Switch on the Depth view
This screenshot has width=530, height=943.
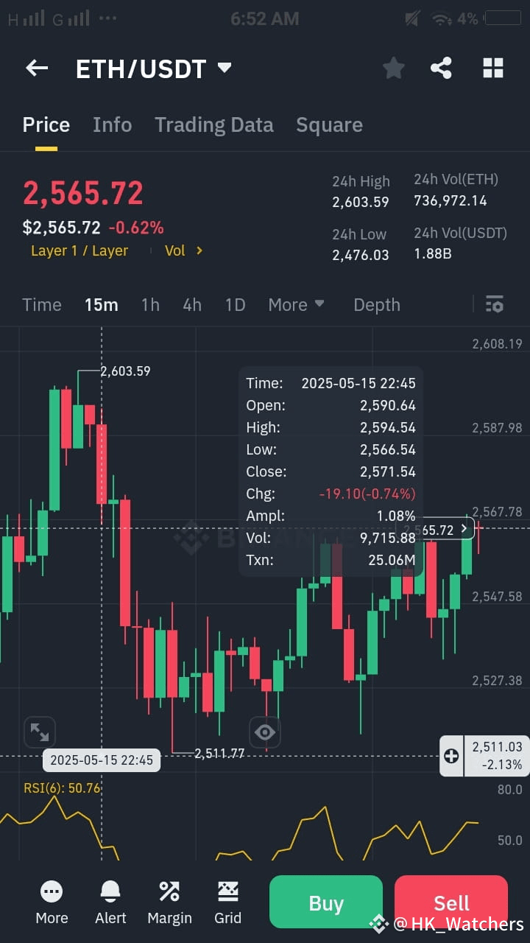pos(376,304)
